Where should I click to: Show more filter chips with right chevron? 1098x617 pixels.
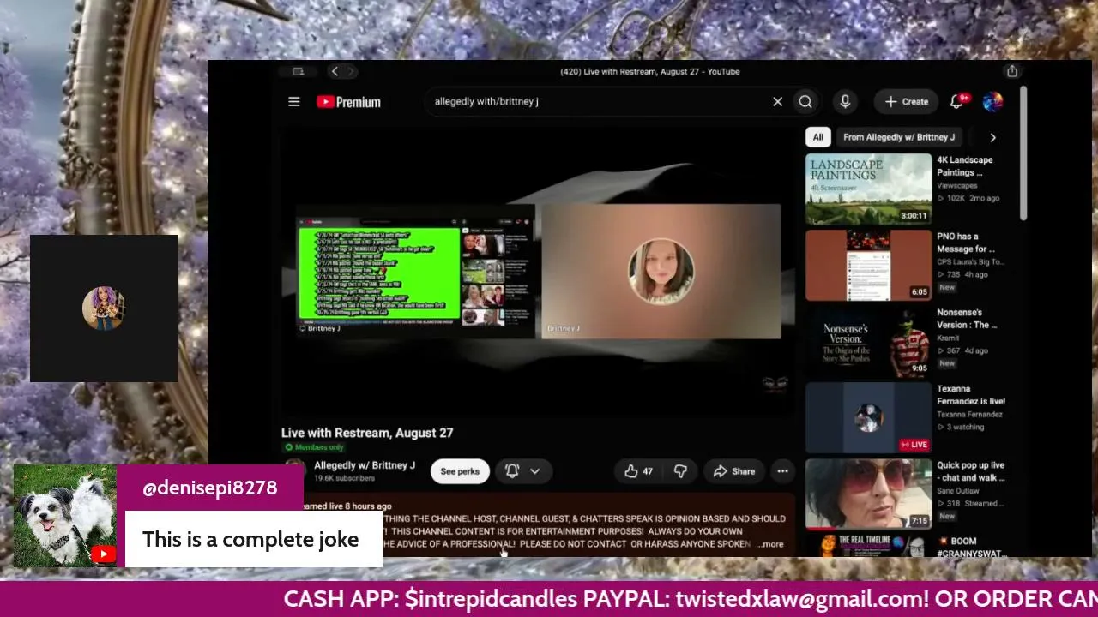point(992,137)
